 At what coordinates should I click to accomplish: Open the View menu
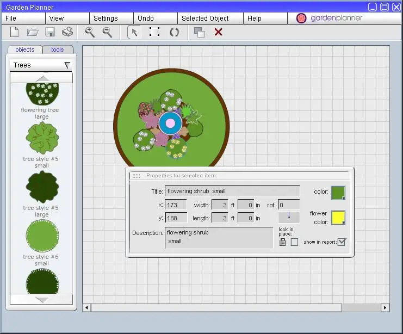67,18
